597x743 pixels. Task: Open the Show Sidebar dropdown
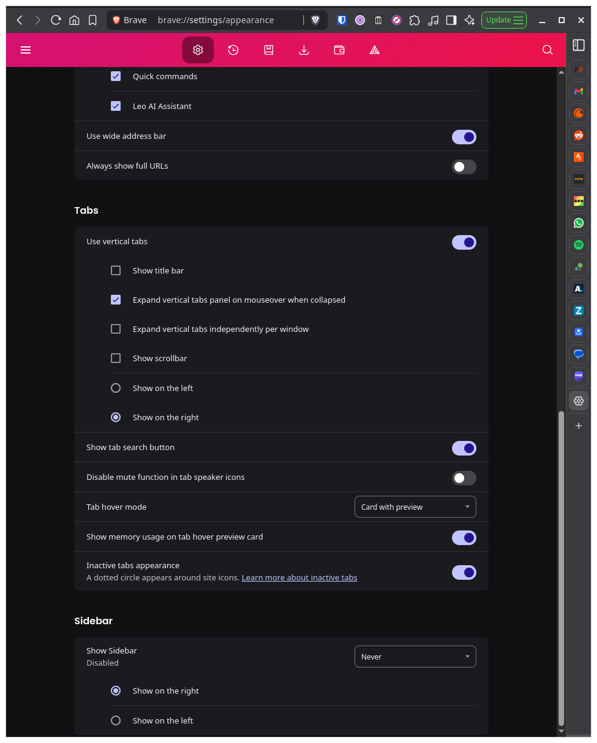click(415, 657)
